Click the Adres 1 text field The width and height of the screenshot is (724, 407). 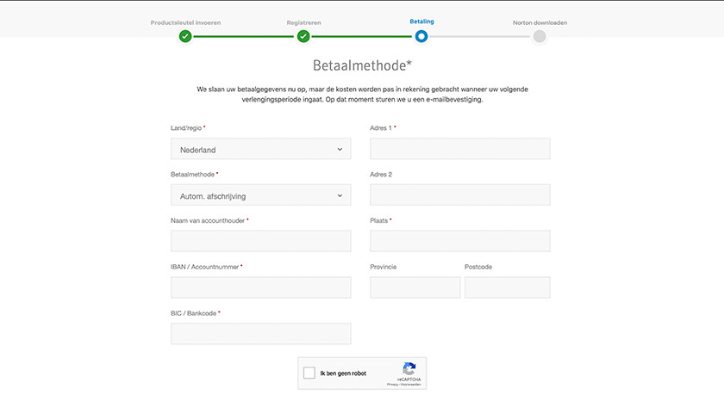pos(459,149)
